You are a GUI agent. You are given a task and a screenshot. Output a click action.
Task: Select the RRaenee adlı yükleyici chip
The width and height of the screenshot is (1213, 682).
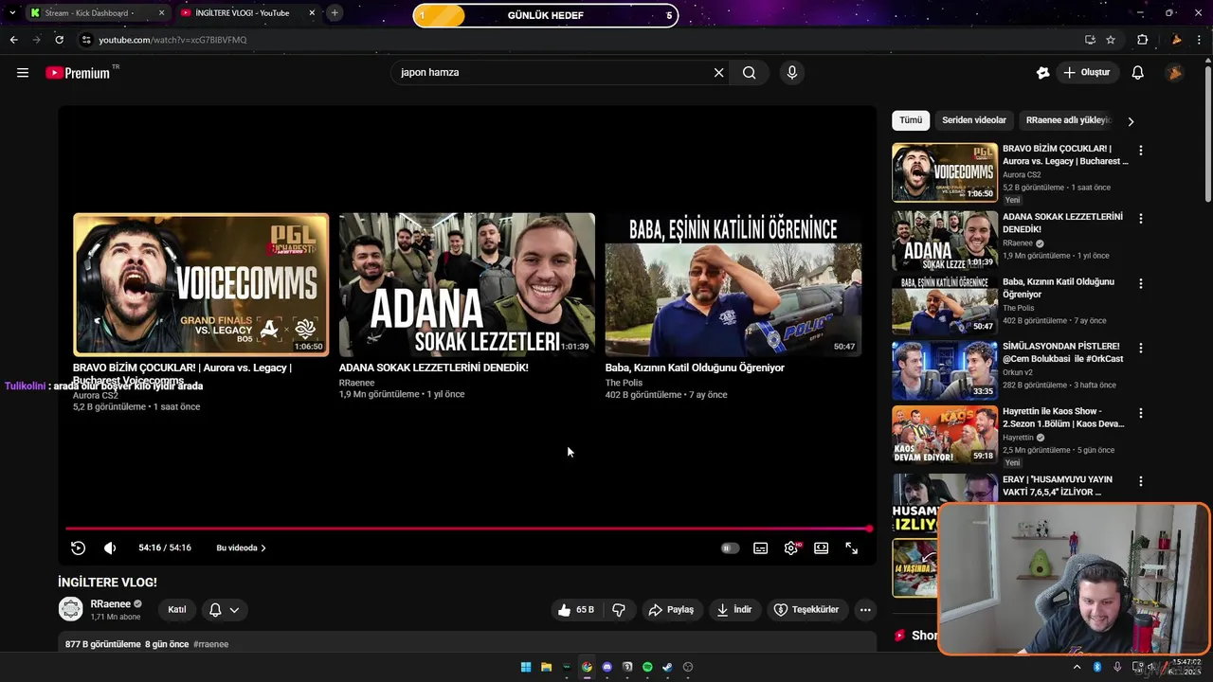tap(1067, 120)
